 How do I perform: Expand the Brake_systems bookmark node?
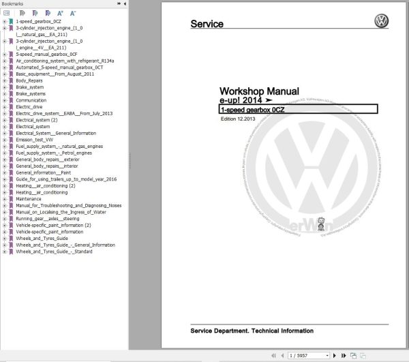(x=4, y=94)
